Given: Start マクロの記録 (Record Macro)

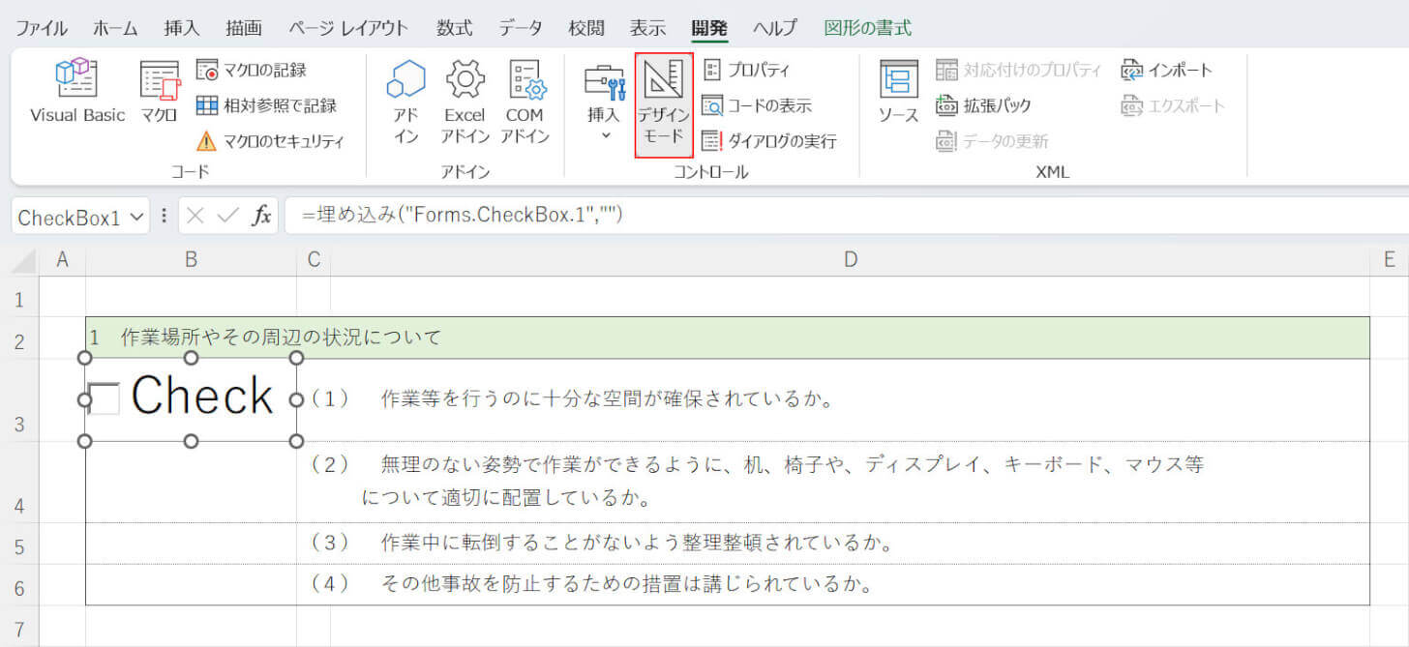Looking at the screenshot, I should pos(252,70).
